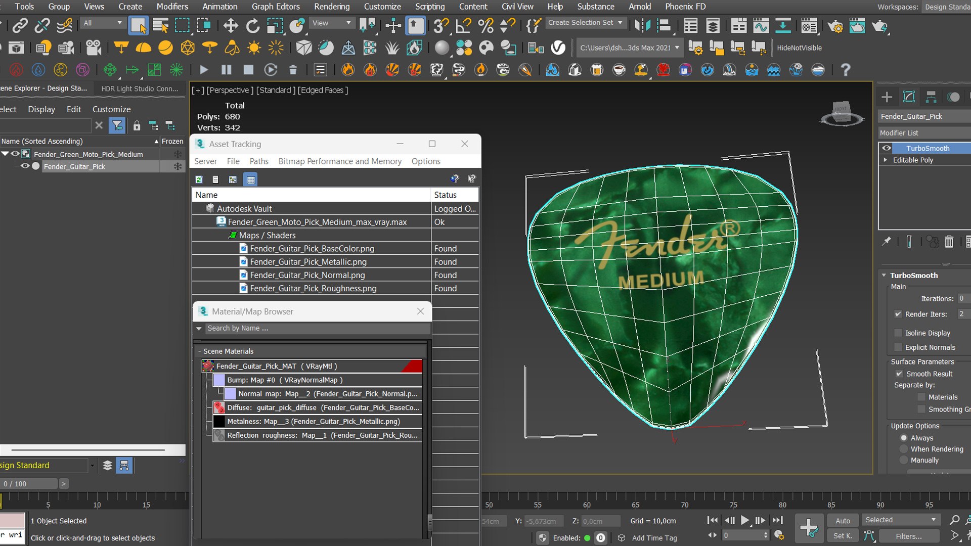Viewport: 971px width, 546px height.
Task: Click the Search by Name field
Action: 318,328
